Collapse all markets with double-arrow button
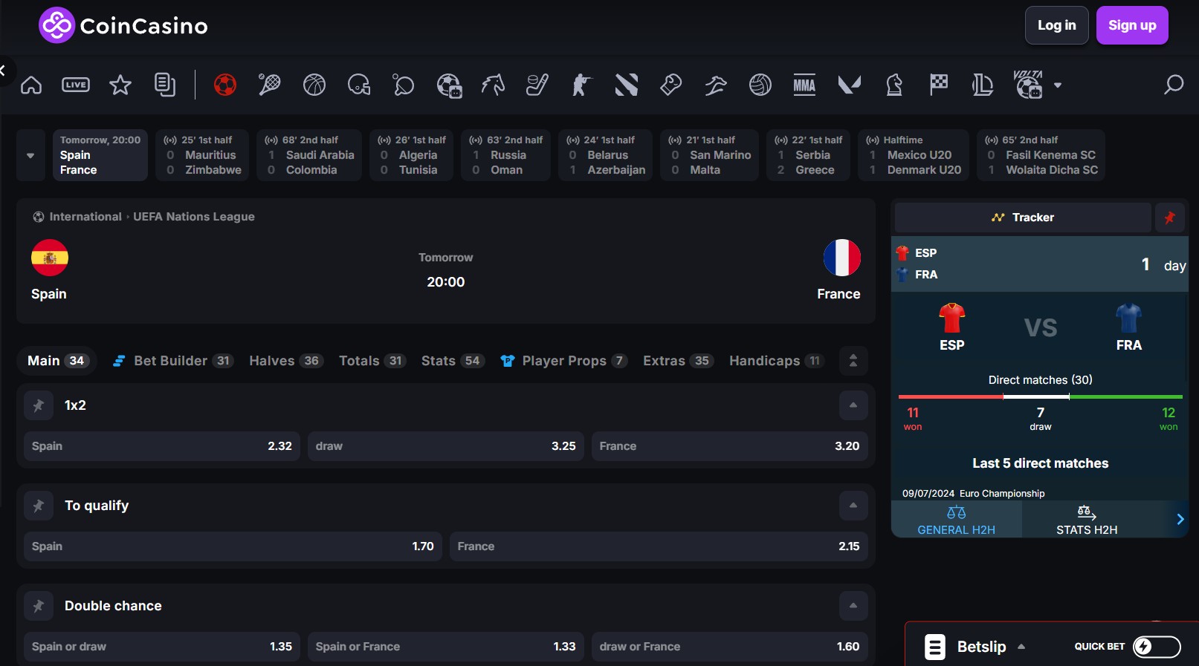The image size is (1199, 666). 853,361
